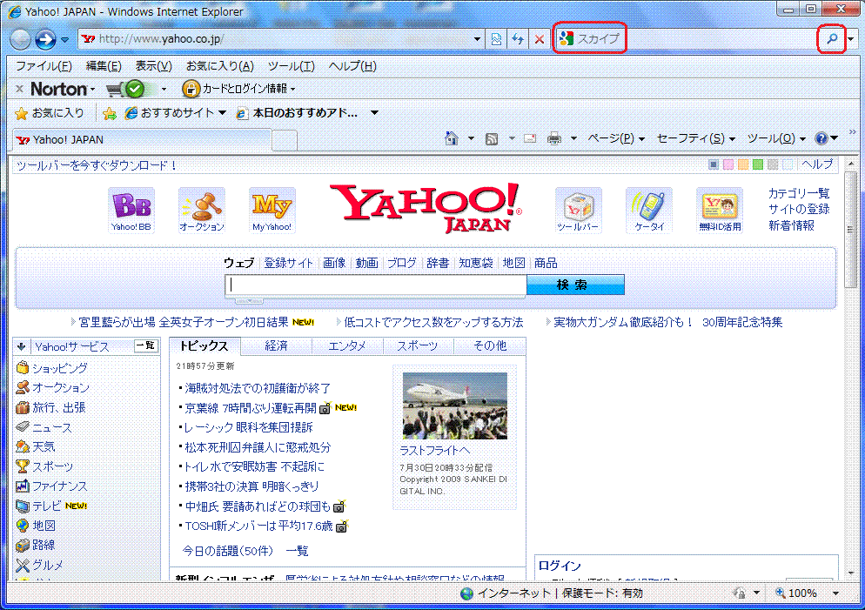Open the 編集(E) menu
This screenshot has height=610, width=865.
point(104,66)
